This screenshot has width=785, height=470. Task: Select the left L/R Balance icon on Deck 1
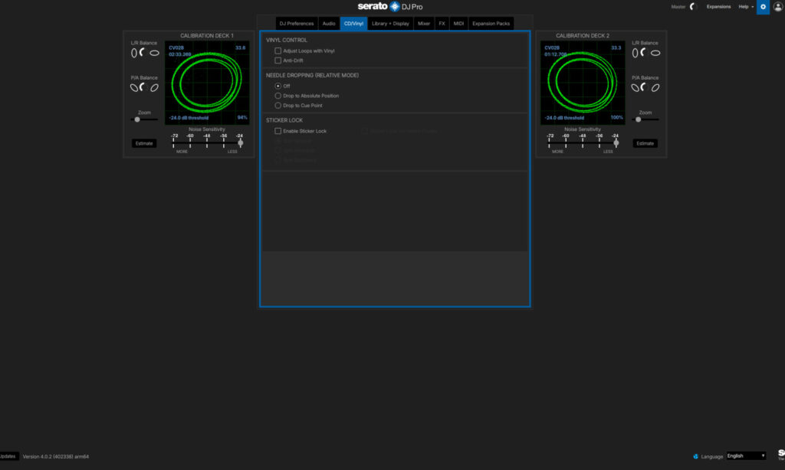click(x=133, y=52)
